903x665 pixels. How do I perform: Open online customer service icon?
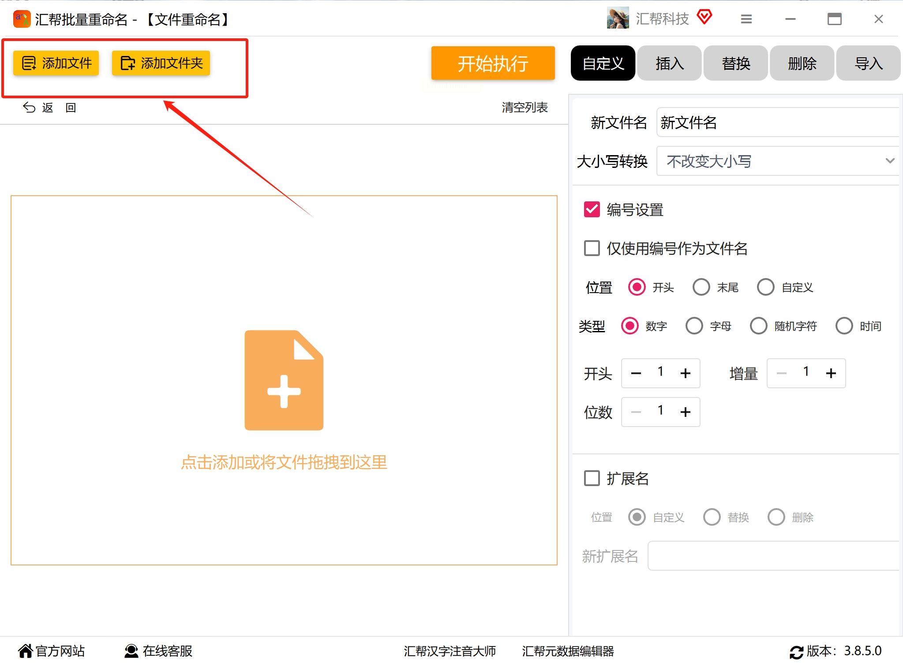point(131,651)
